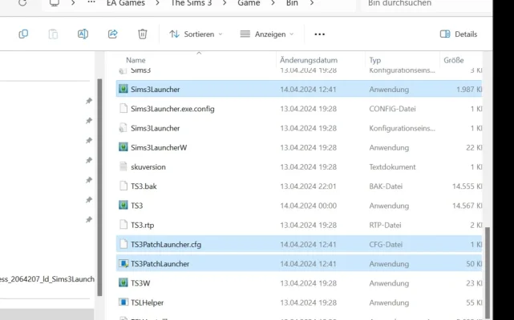The image size is (514, 320).
Task: Toggle the Details pane button
Action: click(459, 34)
